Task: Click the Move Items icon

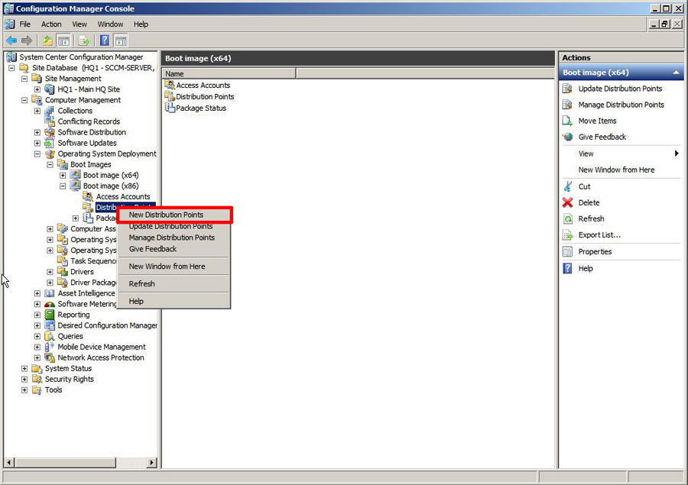Action: click(567, 121)
